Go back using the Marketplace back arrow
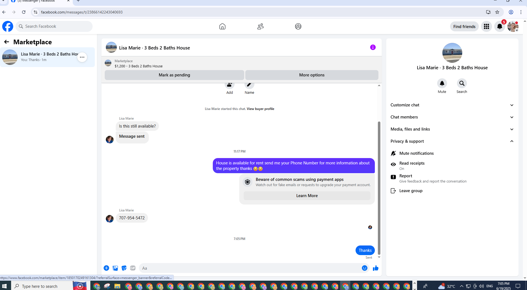The width and height of the screenshot is (527, 290). tap(7, 42)
